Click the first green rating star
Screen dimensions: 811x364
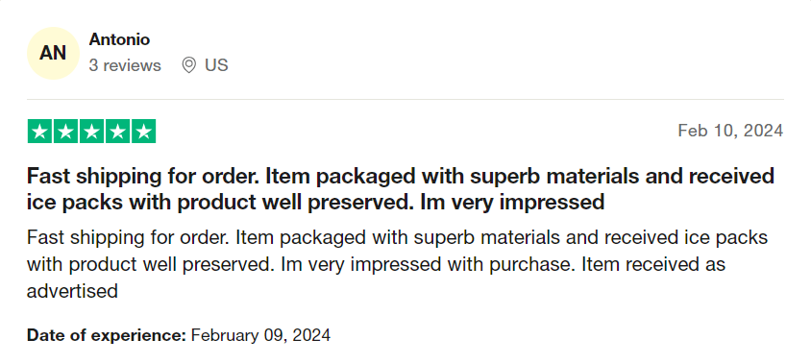pyautogui.click(x=39, y=132)
